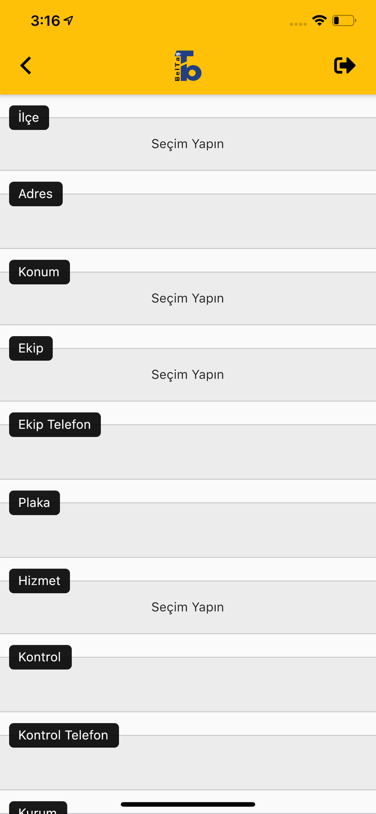
Task: Tap the BelTaş logo
Action: [188, 66]
